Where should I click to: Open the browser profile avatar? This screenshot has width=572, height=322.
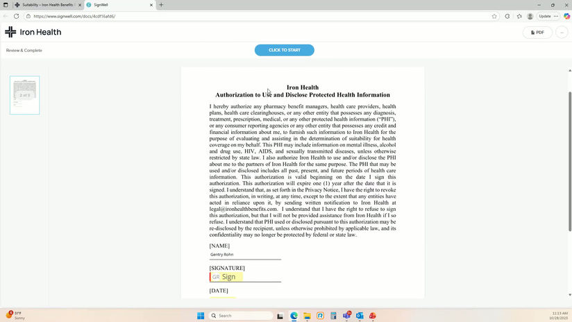[x=530, y=16]
